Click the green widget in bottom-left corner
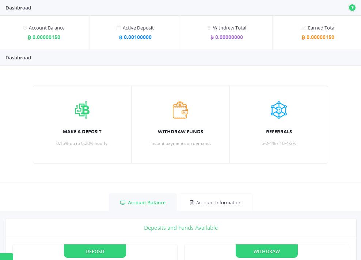Screen dimensions: 361x260 coord(6,257)
